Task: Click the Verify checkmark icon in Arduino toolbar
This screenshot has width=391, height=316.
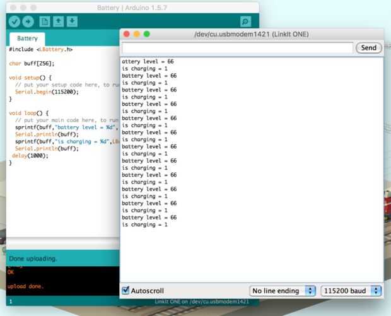Action: 15,21
